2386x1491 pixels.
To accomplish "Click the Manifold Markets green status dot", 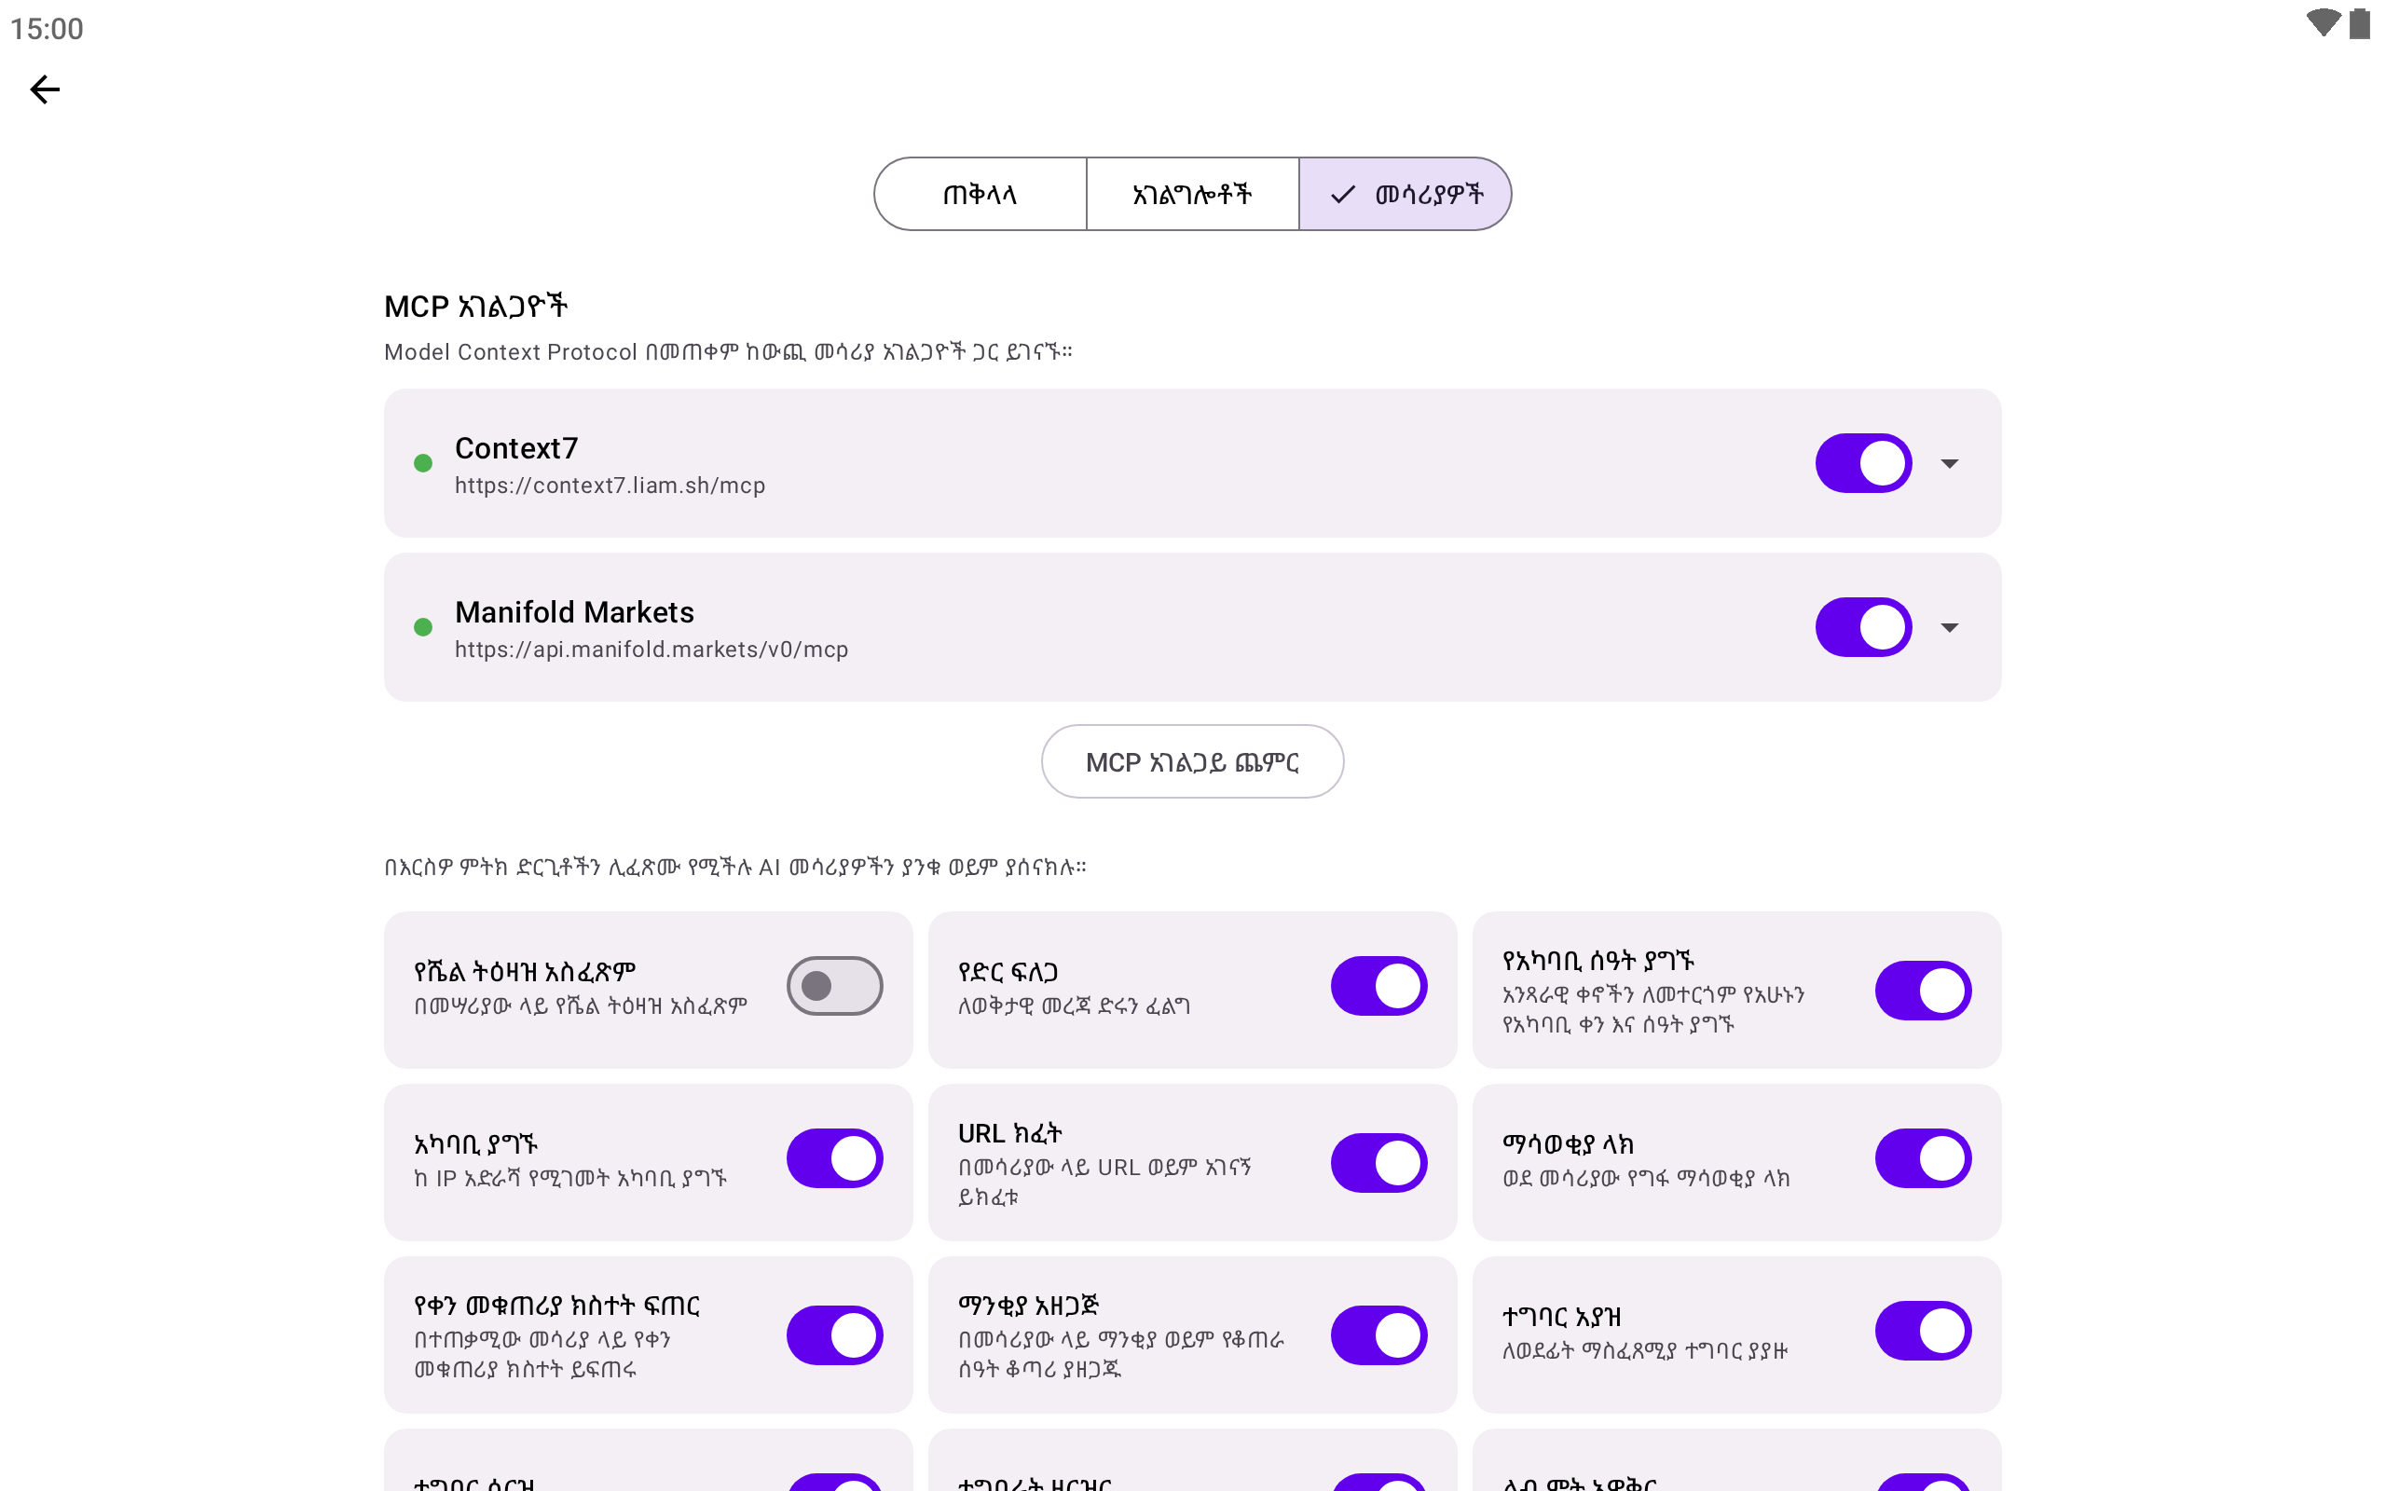I will pyautogui.click(x=423, y=627).
